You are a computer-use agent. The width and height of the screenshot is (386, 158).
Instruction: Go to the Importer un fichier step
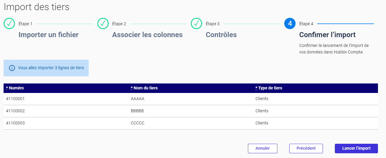pyautogui.click(x=49, y=35)
